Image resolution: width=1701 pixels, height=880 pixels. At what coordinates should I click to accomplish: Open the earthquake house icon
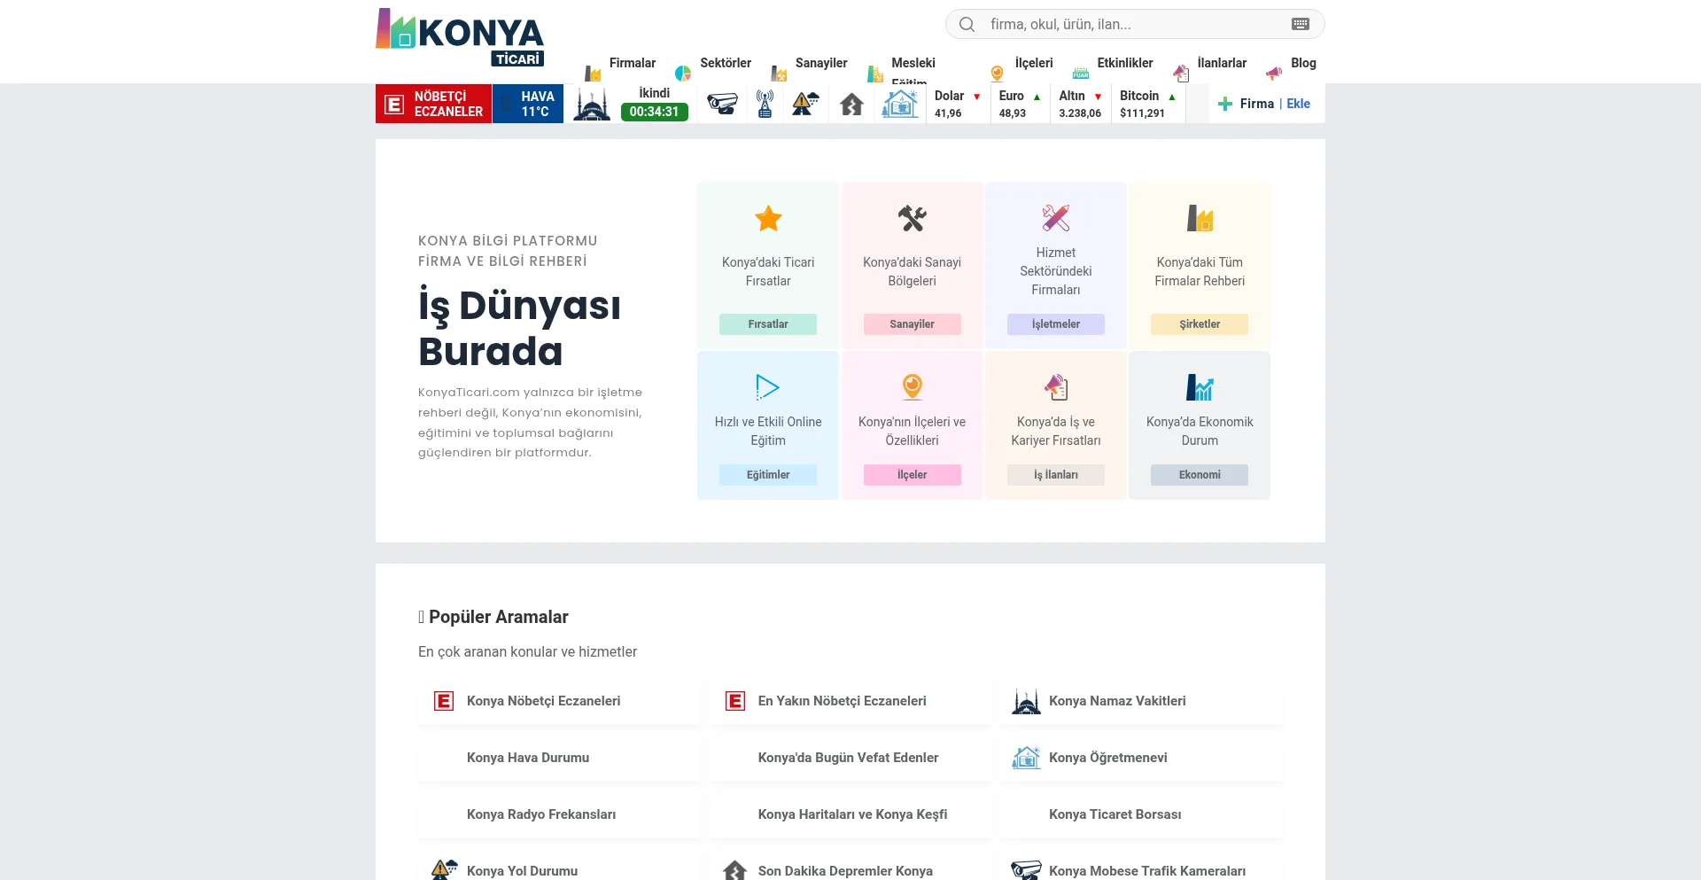click(x=851, y=105)
